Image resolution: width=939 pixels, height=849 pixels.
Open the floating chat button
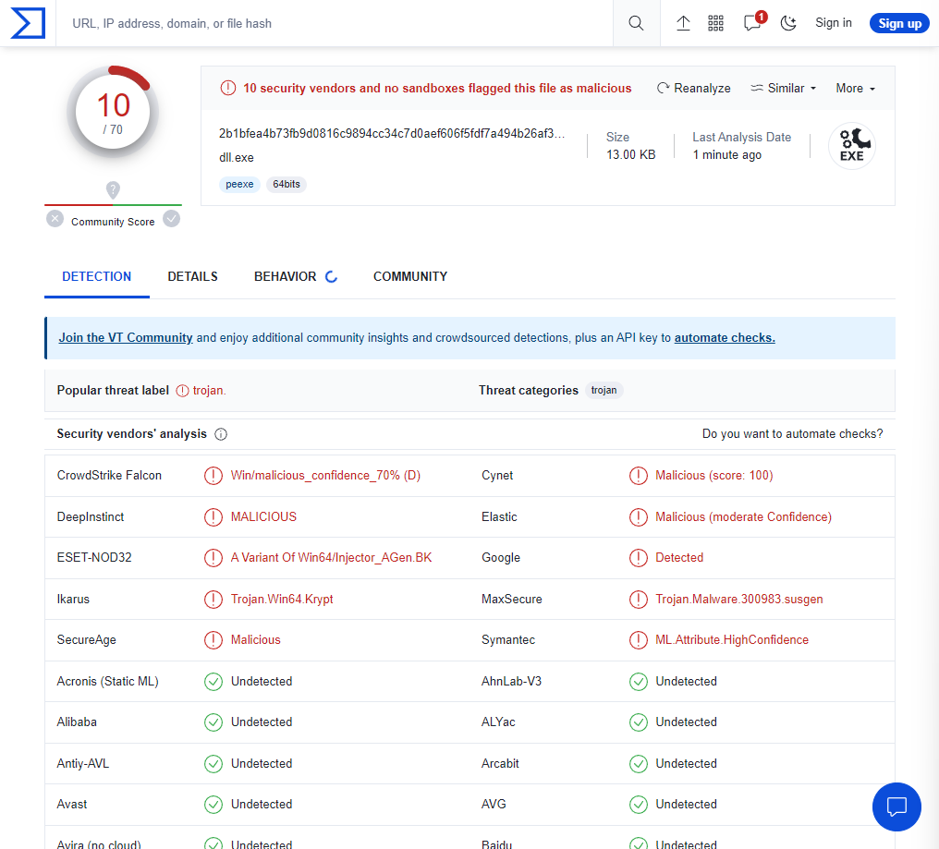point(896,807)
